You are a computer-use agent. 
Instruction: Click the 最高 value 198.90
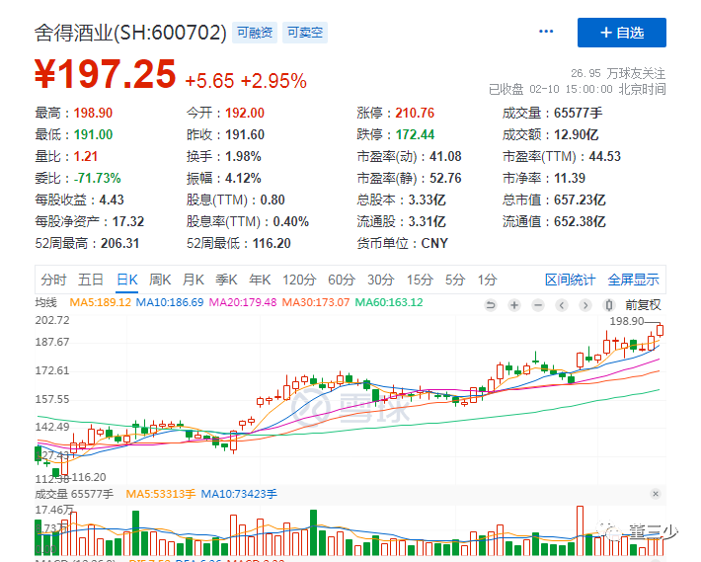(x=93, y=113)
